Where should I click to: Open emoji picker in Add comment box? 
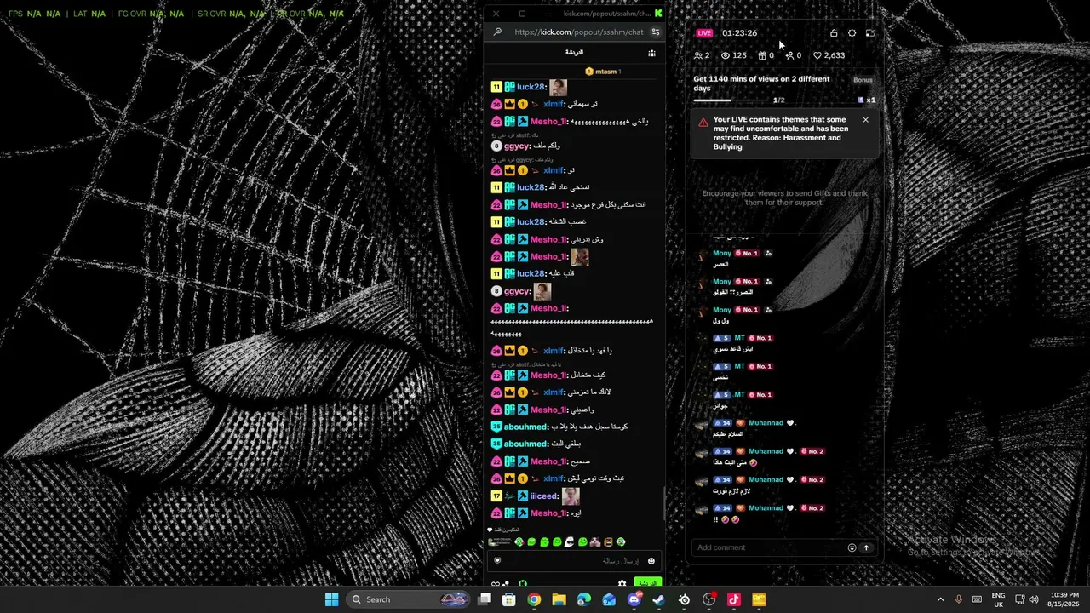852,547
